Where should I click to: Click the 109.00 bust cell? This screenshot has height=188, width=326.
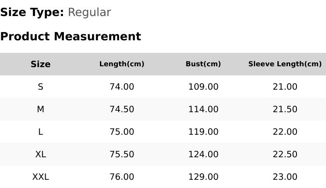(203, 87)
